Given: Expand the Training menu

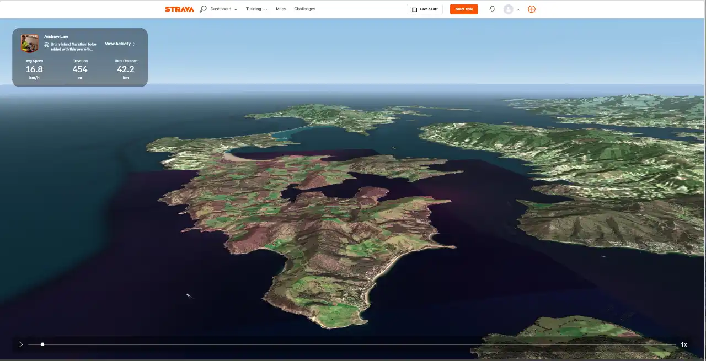Looking at the screenshot, I should coord(256,9).
